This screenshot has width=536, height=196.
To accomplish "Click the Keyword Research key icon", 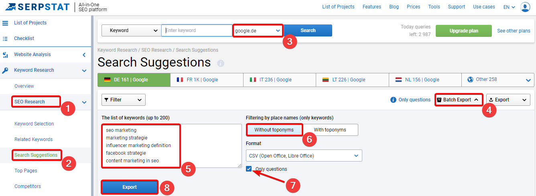I will [5, 70].
